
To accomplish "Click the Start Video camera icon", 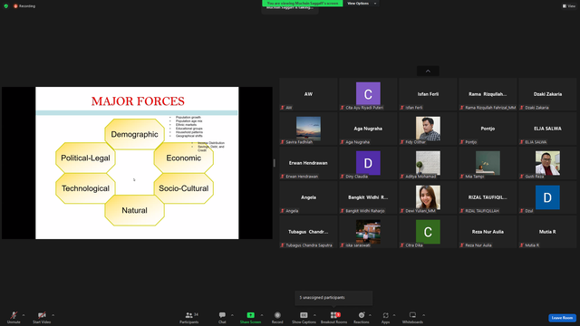I will 42,315.
